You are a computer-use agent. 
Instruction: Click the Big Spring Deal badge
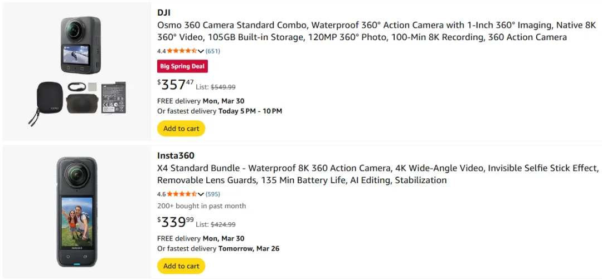click(182, 66)
